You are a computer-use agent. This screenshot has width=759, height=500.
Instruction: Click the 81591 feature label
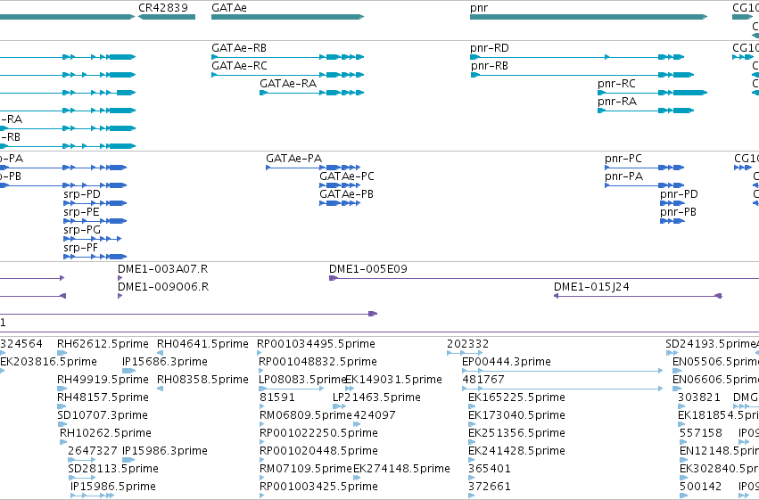pos(276,398)
